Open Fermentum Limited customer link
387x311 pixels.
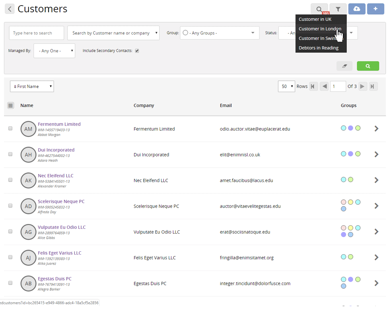click(x=59, y=124)
